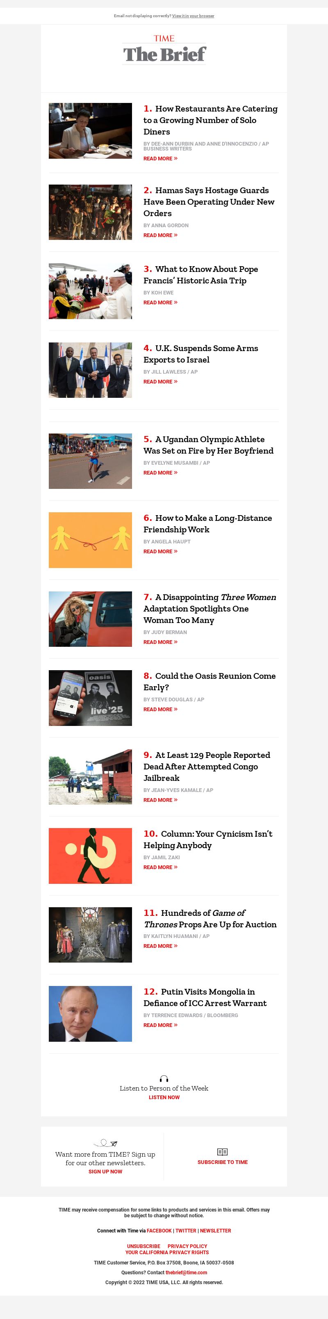Open the solo diner restaurant photo
Viewport: 328px width, 1319px height.
pos(90,130)
